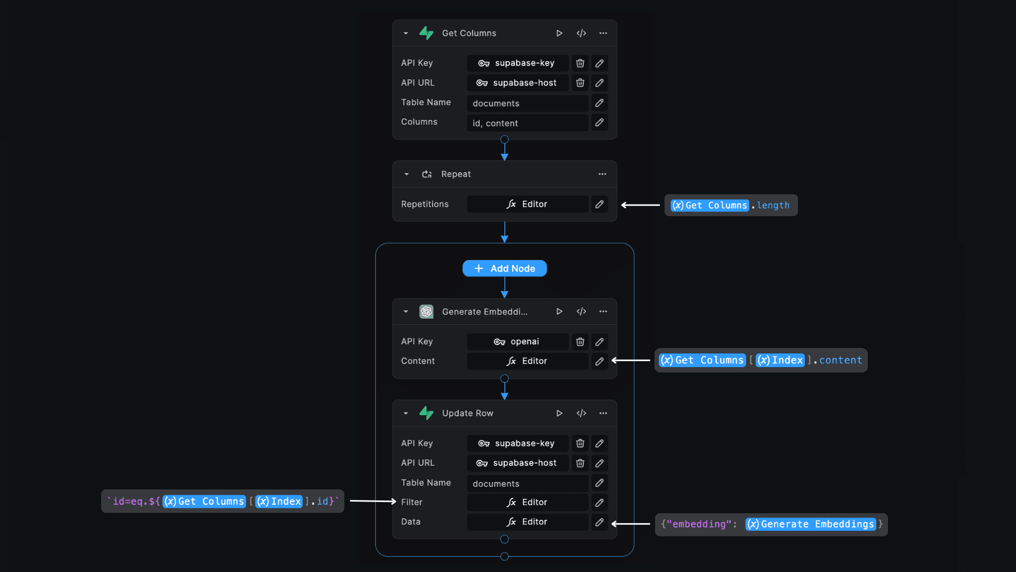Edit the Data field in Update Row
The image size is (1016, 572).
pyautogui.click(x=599, y=522)
